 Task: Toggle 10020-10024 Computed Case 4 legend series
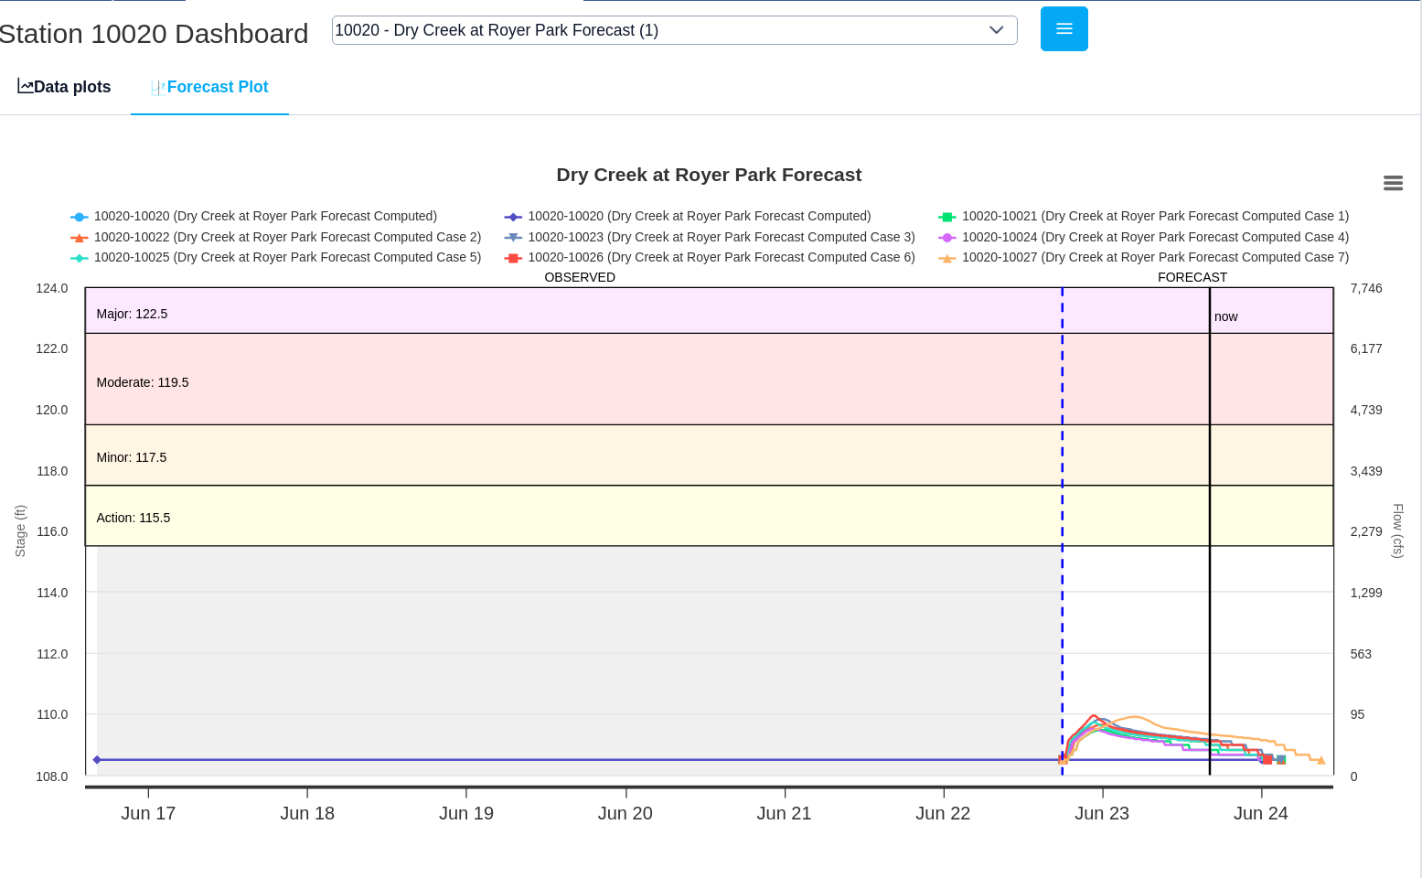tap(1143, 237)
